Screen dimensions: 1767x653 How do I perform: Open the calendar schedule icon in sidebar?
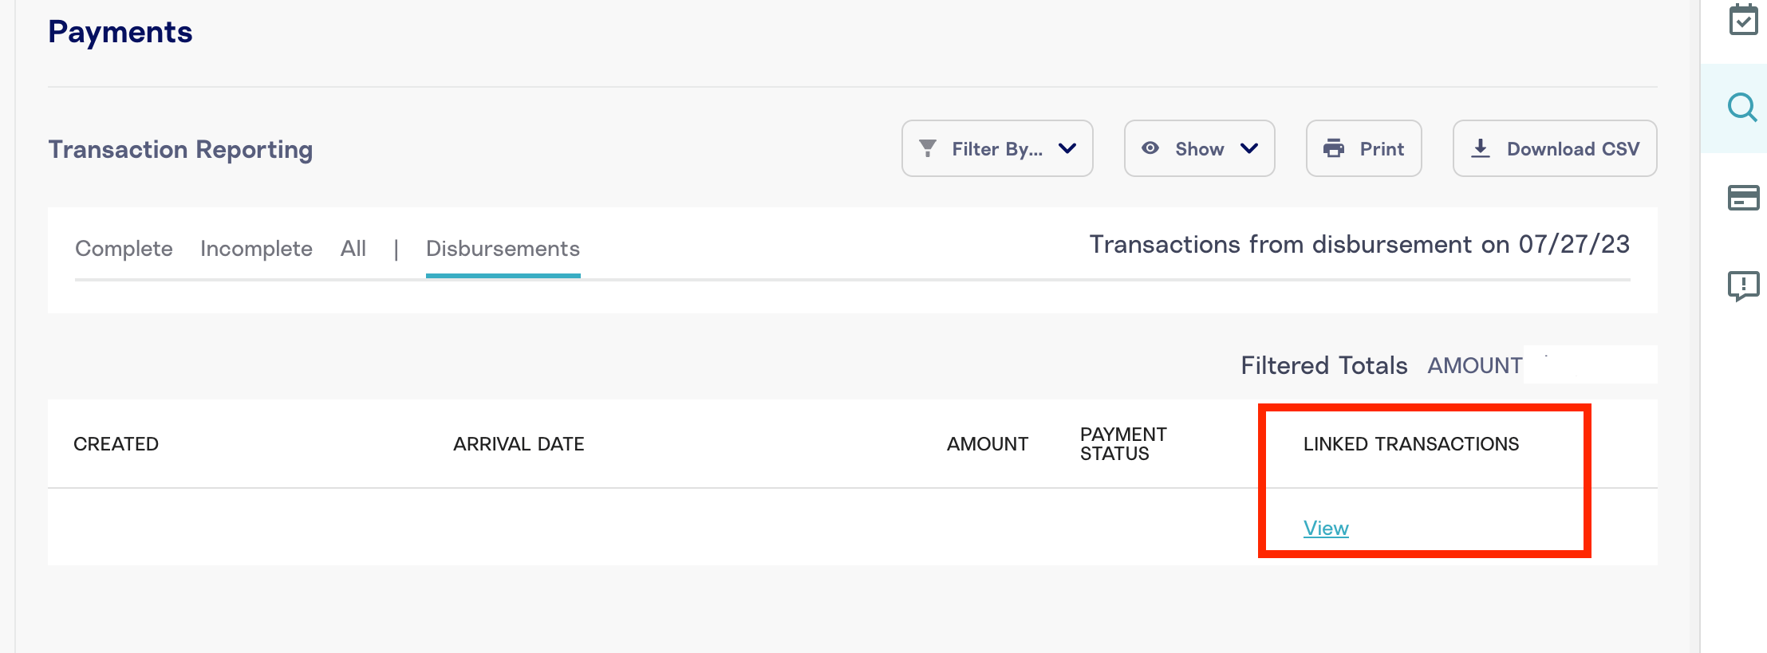1744,20
